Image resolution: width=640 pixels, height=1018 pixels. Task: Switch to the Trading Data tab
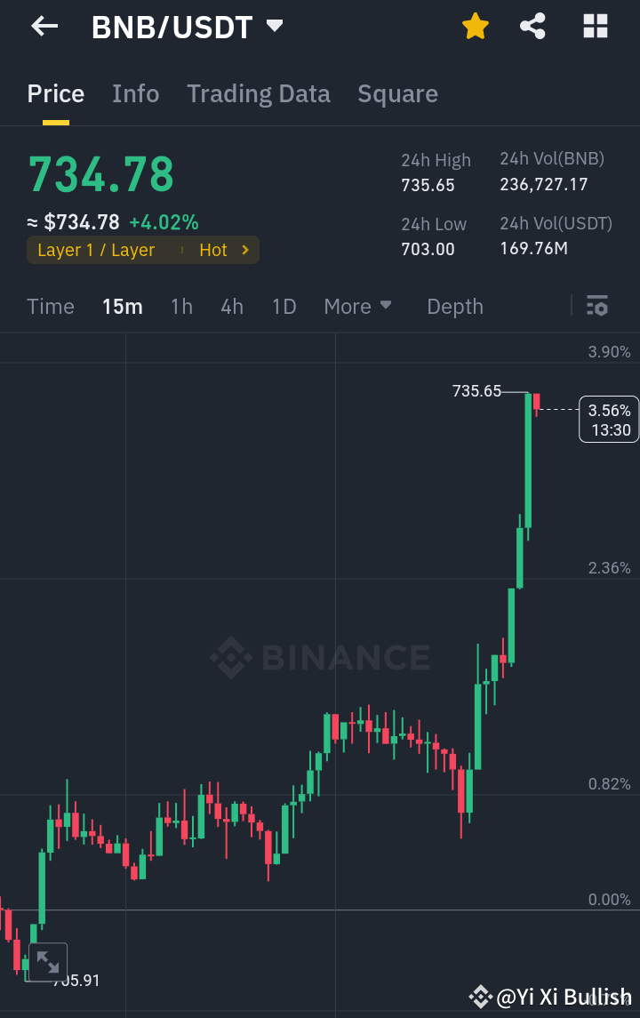point(259,93)
